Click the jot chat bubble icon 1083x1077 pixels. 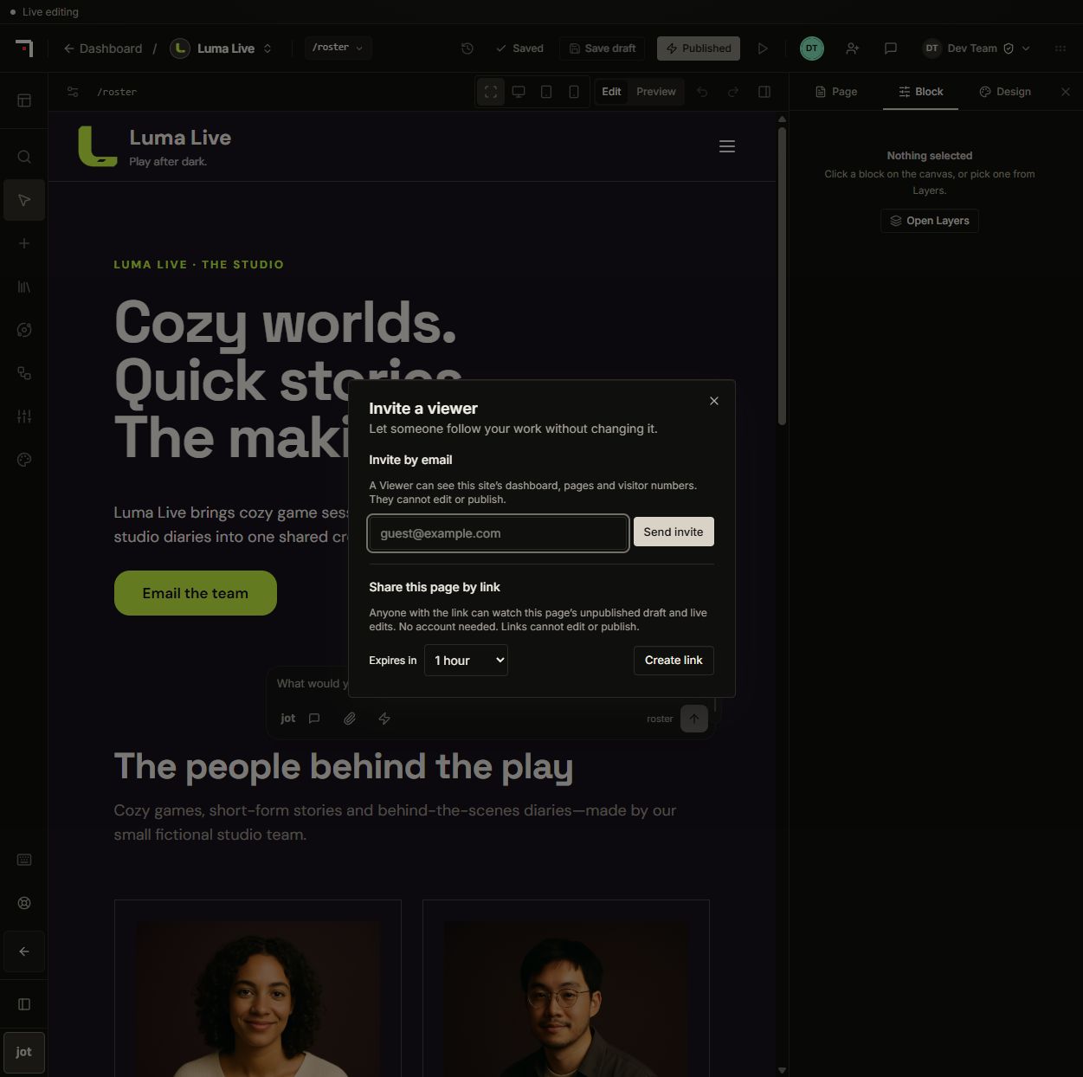(314, 719)
